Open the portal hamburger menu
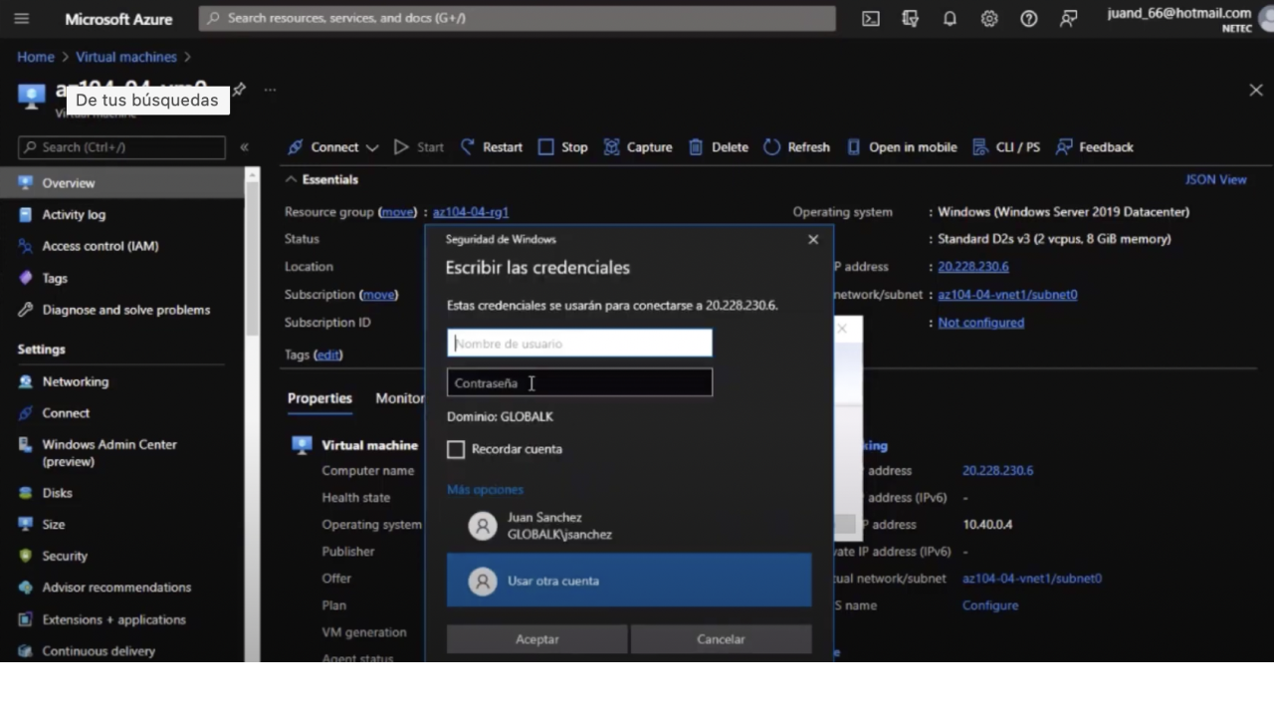The width and height of the screenshot is (1274, 717). 21,19
